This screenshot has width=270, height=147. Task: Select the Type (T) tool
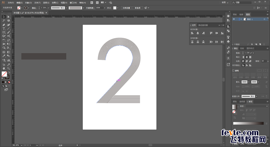[4, 29]
